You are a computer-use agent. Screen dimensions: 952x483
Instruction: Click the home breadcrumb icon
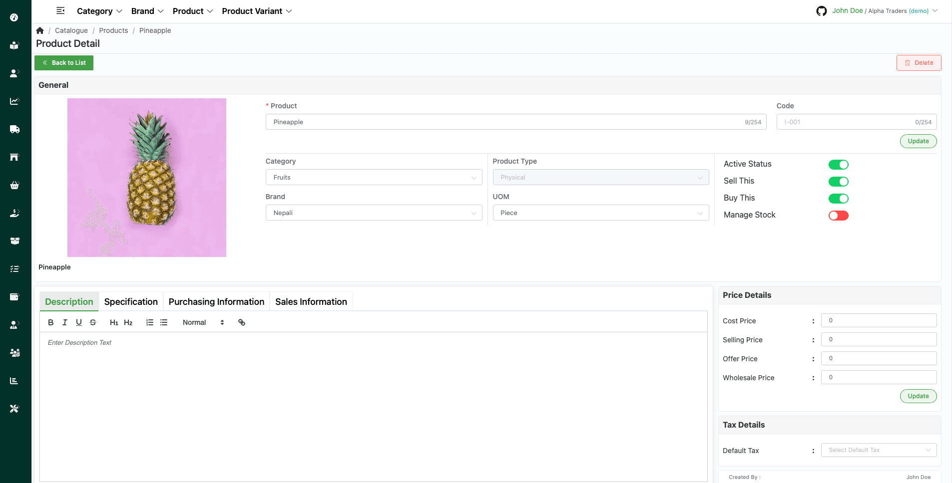40,30
